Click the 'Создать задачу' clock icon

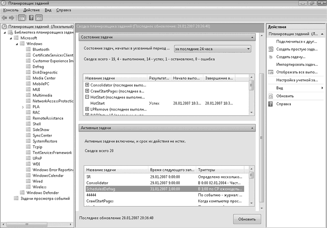(x=271, y=57)
